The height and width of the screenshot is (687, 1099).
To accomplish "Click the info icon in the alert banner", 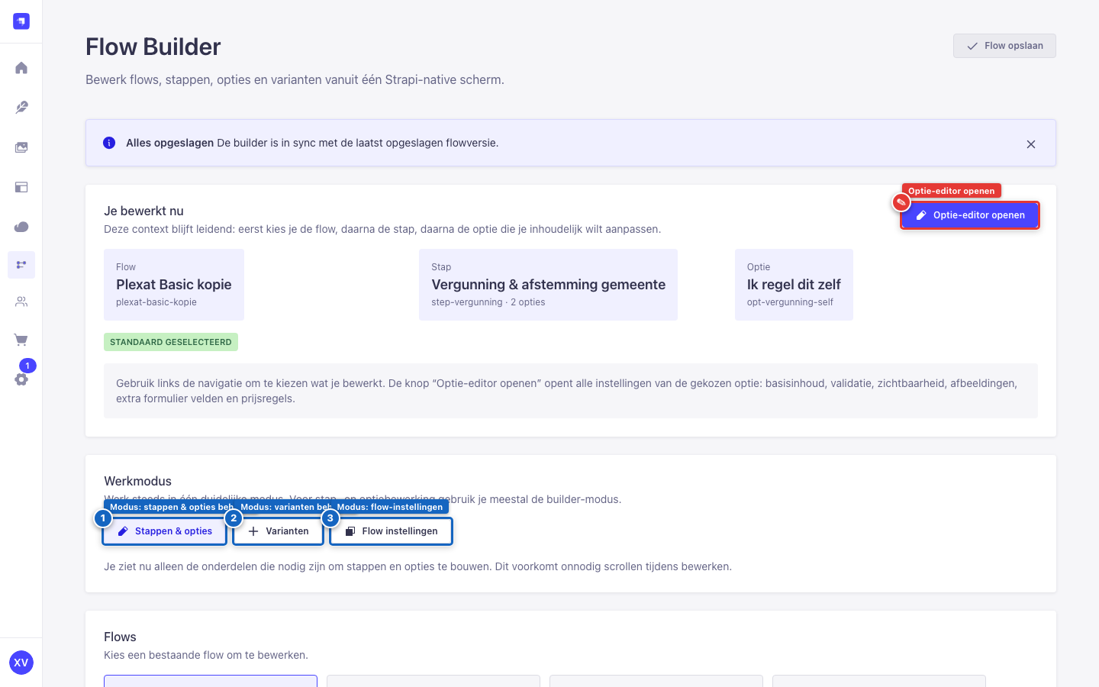I will [109, 143].
